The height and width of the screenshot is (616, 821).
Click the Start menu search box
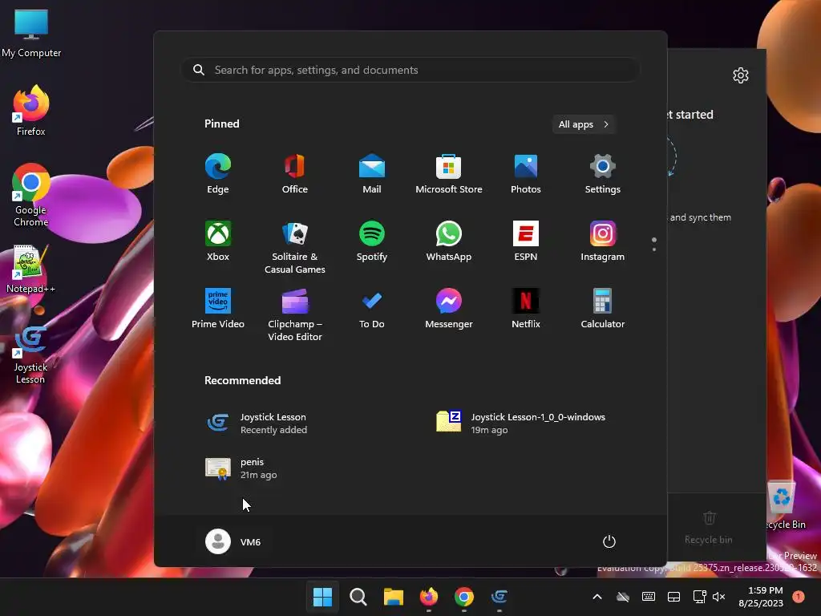pos(410,70)
